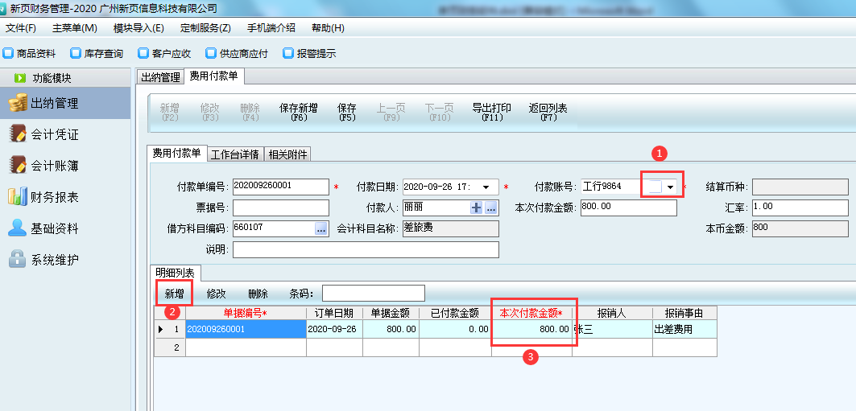Select 本次付款金额 cell in row 1
Viewport: 856px width, 411px height.
532,329
